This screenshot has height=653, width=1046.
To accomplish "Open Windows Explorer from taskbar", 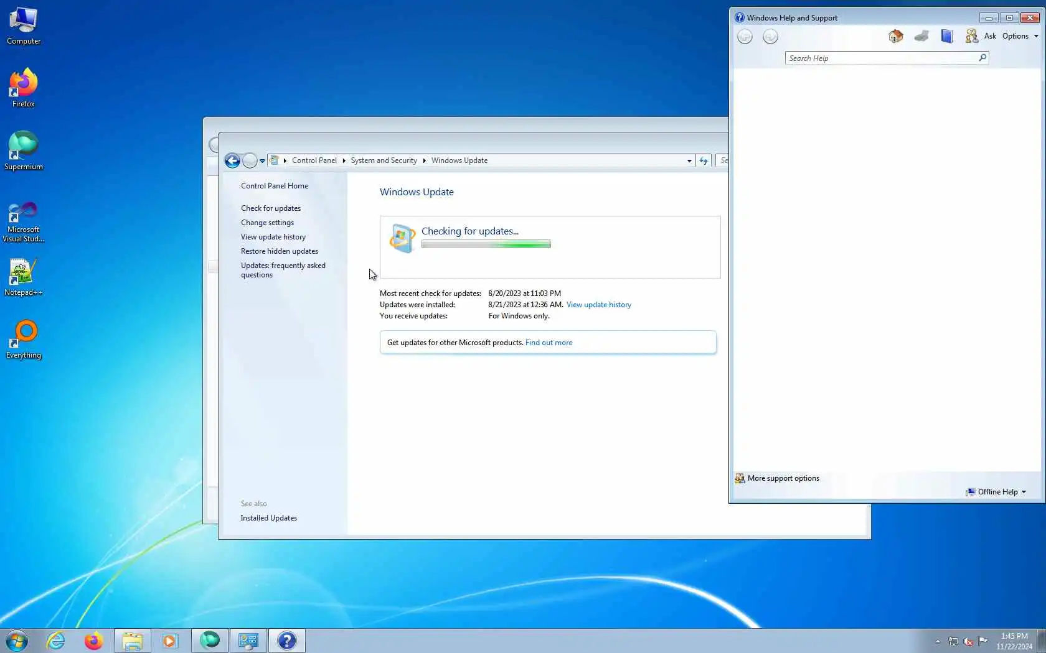I will (x=132, y=641).
